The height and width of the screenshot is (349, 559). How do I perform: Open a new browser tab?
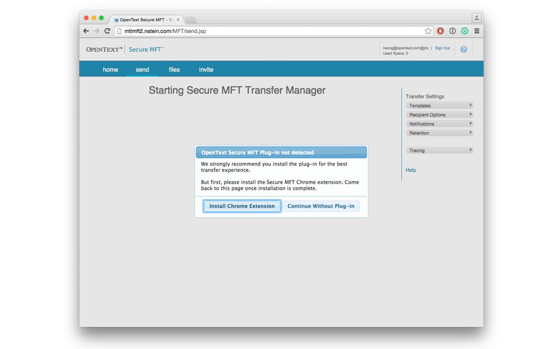[191, 20]
